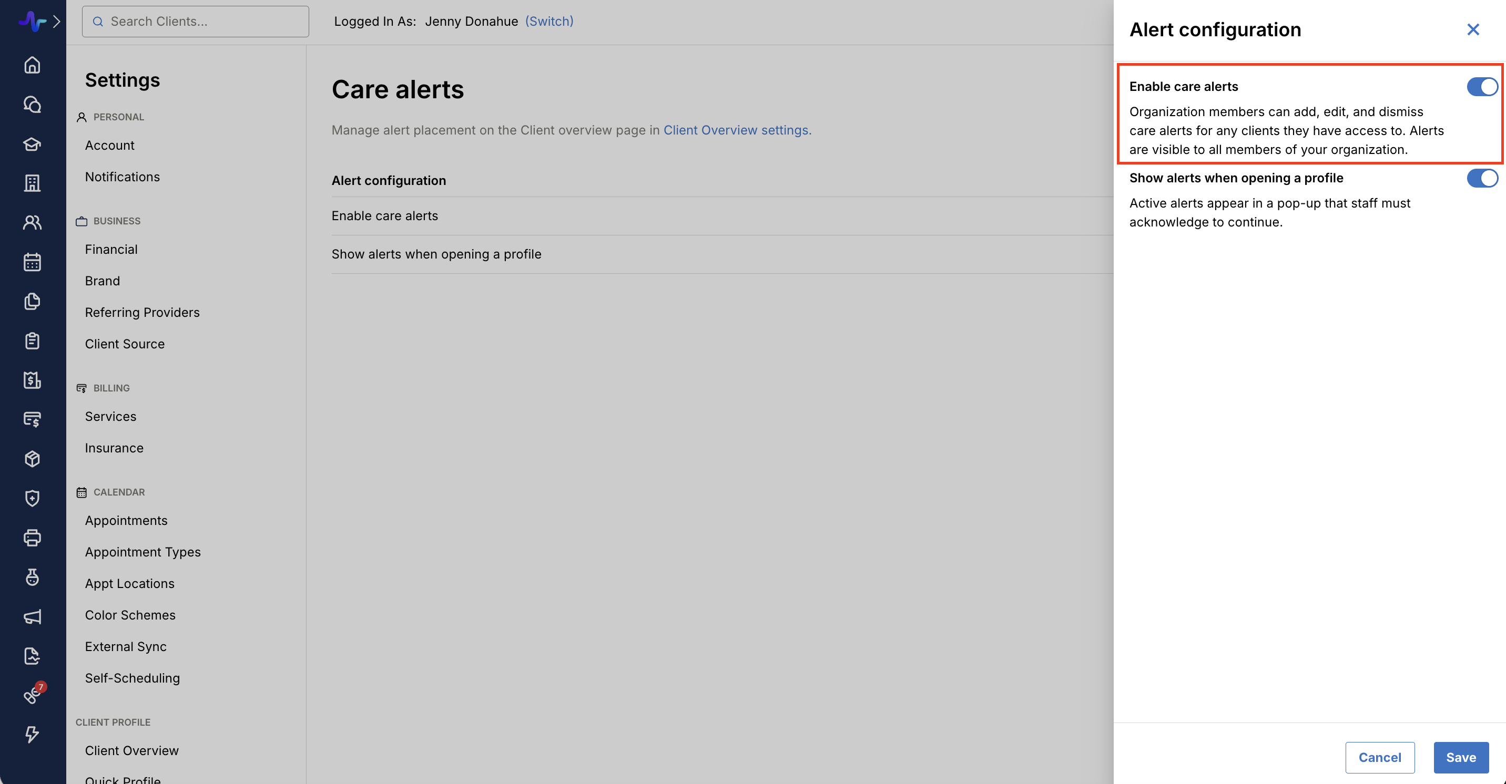Viewport: 1506px width, 784px height.
Task: Click the Enable care alerts row on Care alerts page
Action: click(722, 216)
